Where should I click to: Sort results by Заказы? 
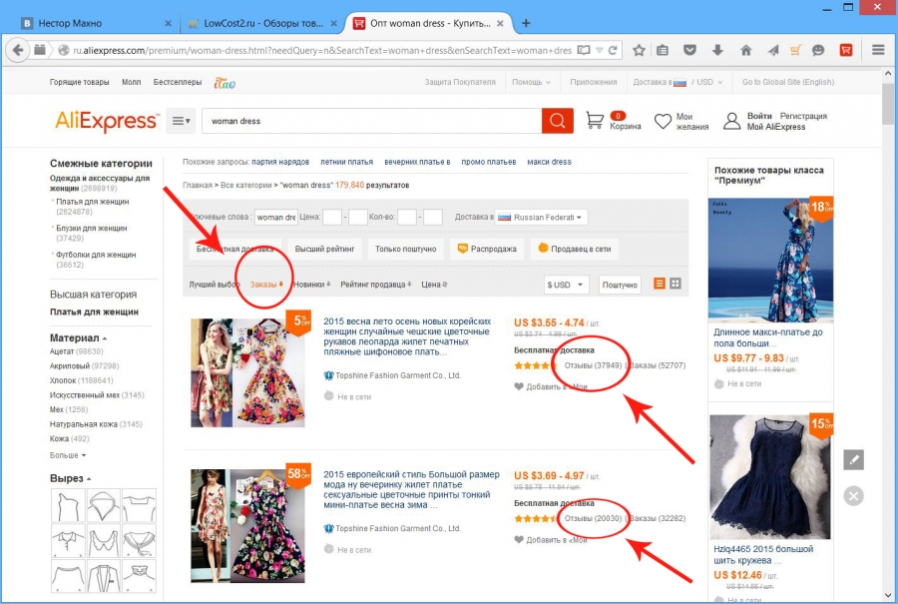click(x=266, y=285)
